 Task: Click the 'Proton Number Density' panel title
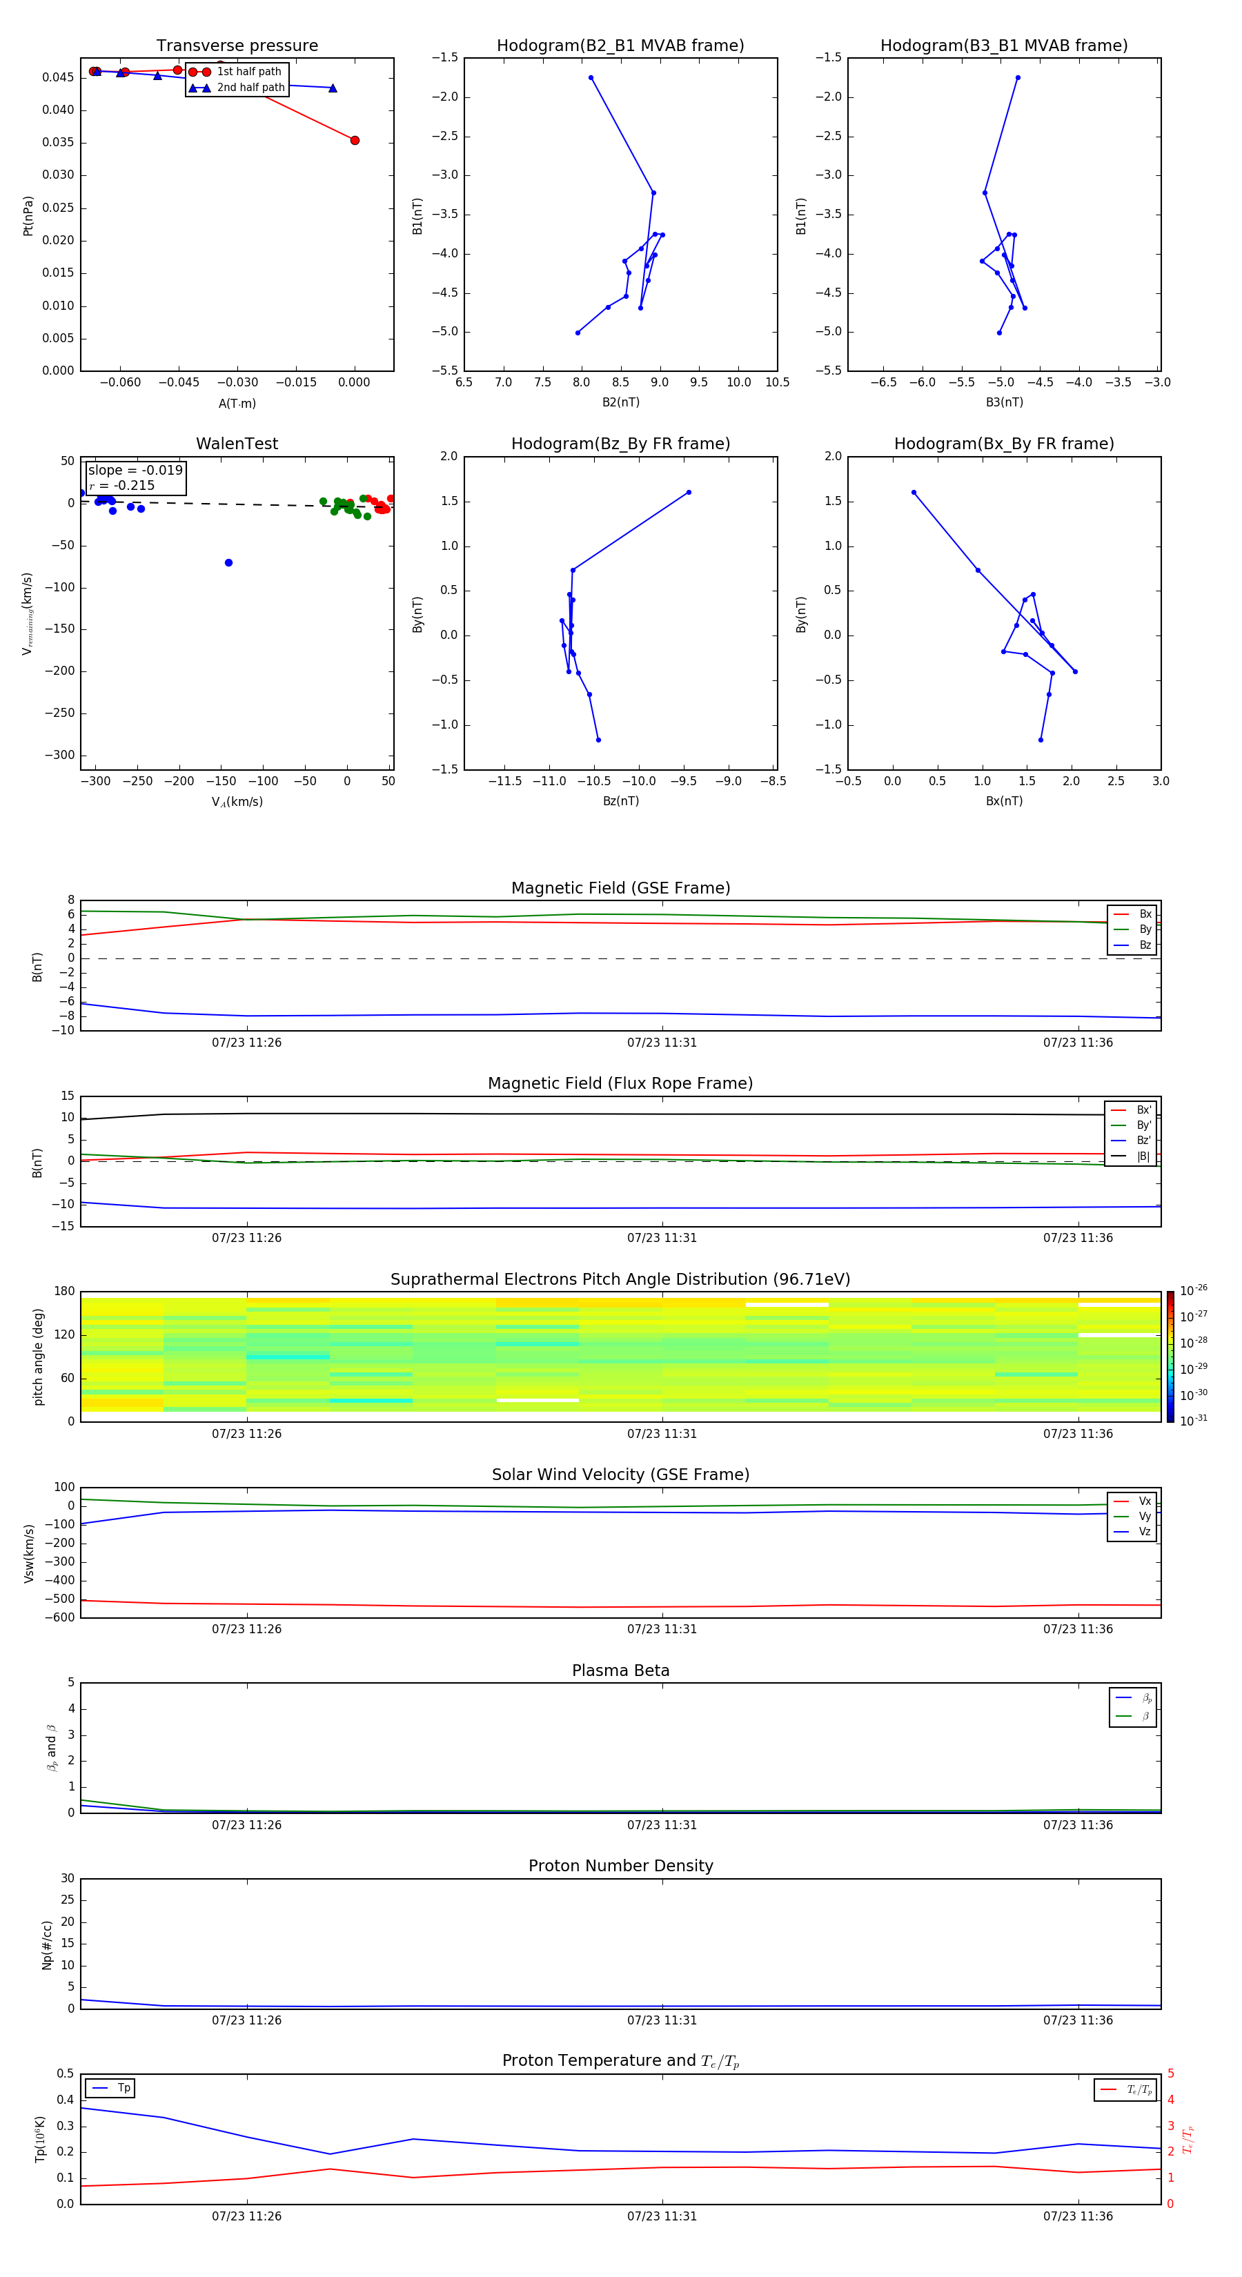pyautogui.click(x=620, y=1866)
